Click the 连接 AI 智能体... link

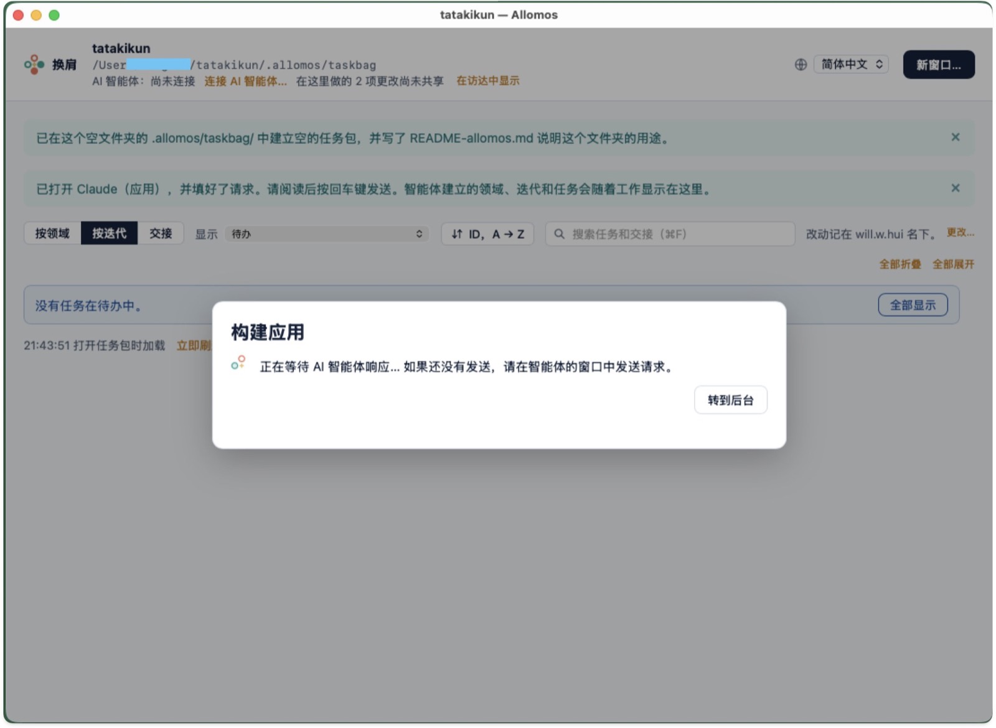pyautogui.click(x=245, y=81)
